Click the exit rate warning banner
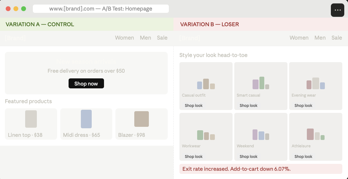This screenshot has height=179, width=348. pyautogui.click(x=261, y=169)
